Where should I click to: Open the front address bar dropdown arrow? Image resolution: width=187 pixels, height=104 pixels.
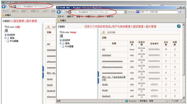[x=125, y=12]
